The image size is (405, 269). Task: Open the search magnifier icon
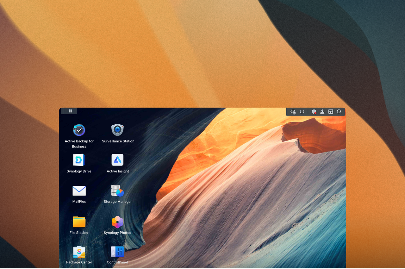[339, 111]
